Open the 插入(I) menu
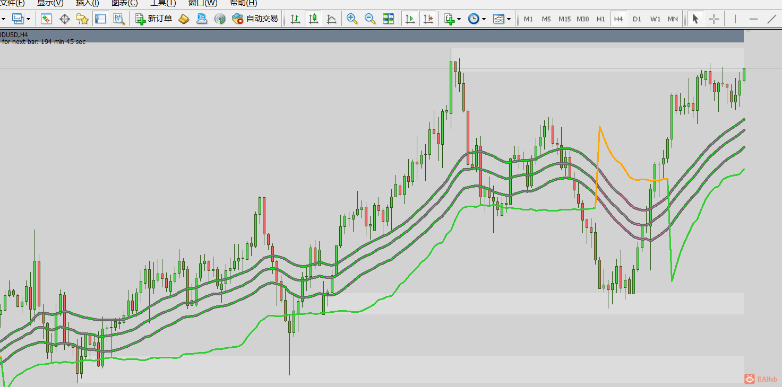 (88, 3)
